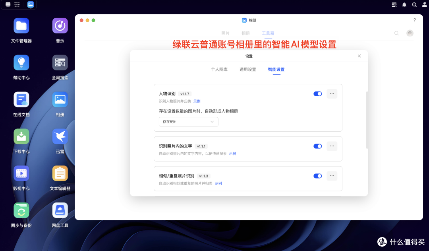This screenshot has width=429, height=251.
Task: Open the task list icon in top-right bar
Action: (x=394, y=5)
